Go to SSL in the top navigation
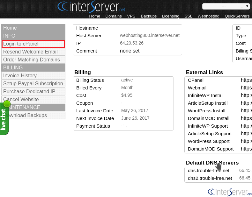Viewport: 252px width, 197px height. tap(188, 16)
